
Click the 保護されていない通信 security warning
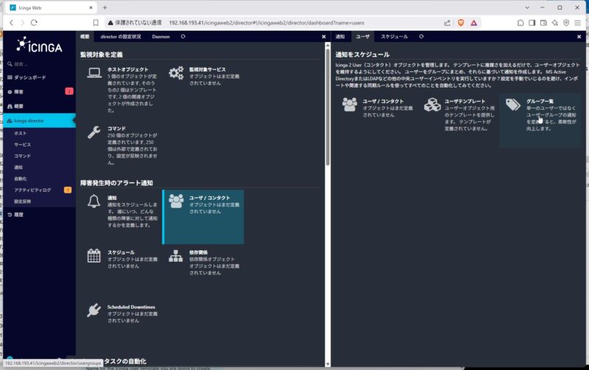135,23
